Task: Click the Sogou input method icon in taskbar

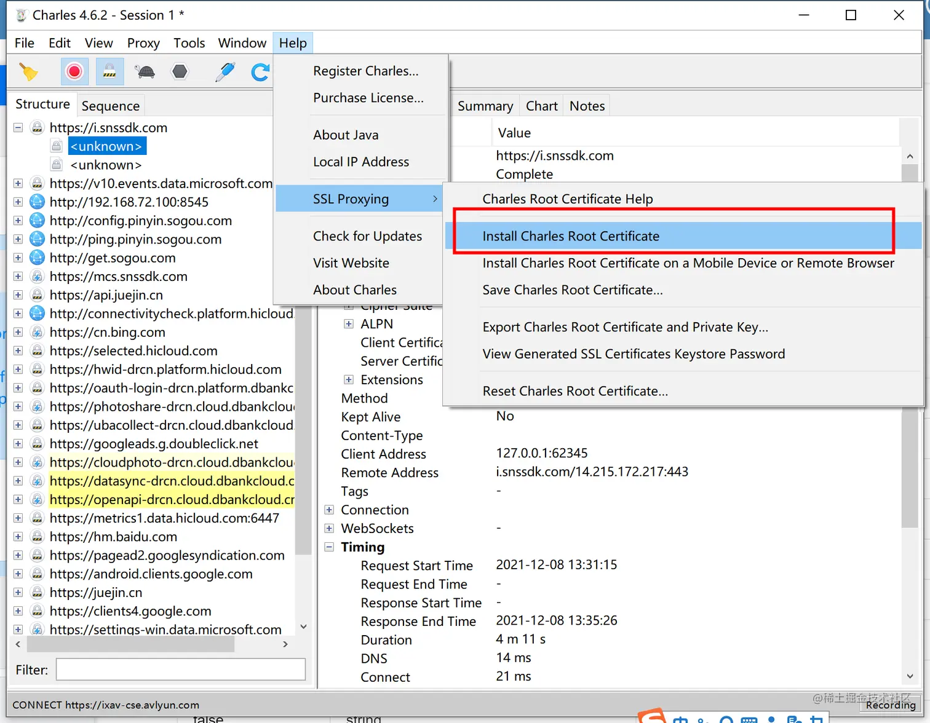Action: point(652,716)
